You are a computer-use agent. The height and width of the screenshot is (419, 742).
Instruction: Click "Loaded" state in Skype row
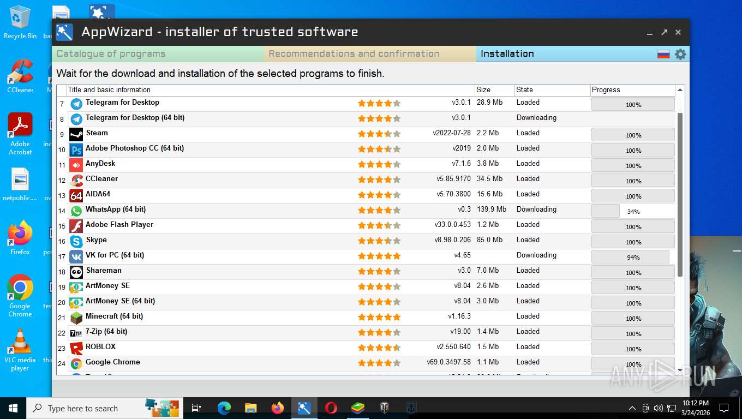[x=528, y=240]
